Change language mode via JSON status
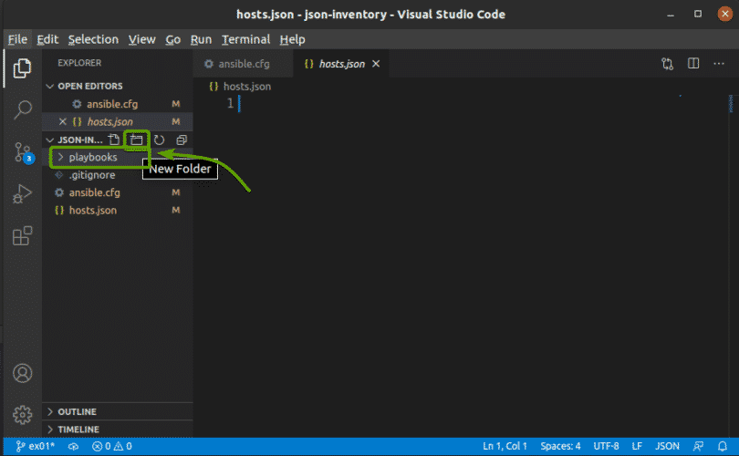The height and width of the screenshot is (456, 739). click(667, 446)
